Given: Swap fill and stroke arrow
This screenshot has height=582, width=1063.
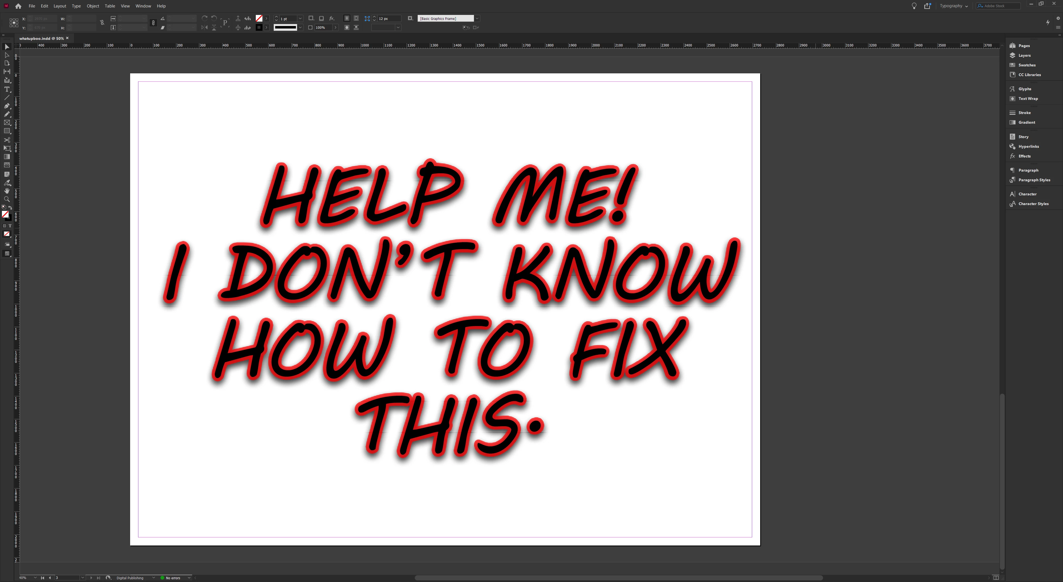Looking at the screenshot, I should (x=10, y=208).
